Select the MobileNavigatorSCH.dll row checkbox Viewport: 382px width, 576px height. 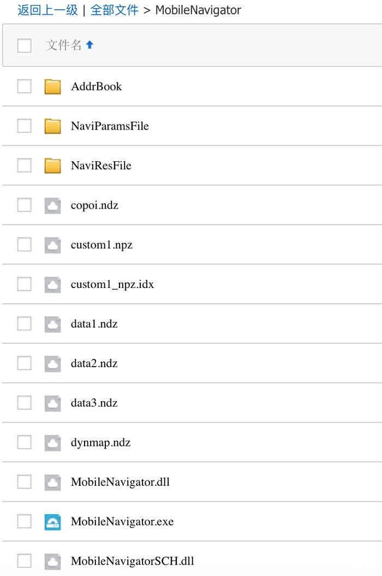24,561
